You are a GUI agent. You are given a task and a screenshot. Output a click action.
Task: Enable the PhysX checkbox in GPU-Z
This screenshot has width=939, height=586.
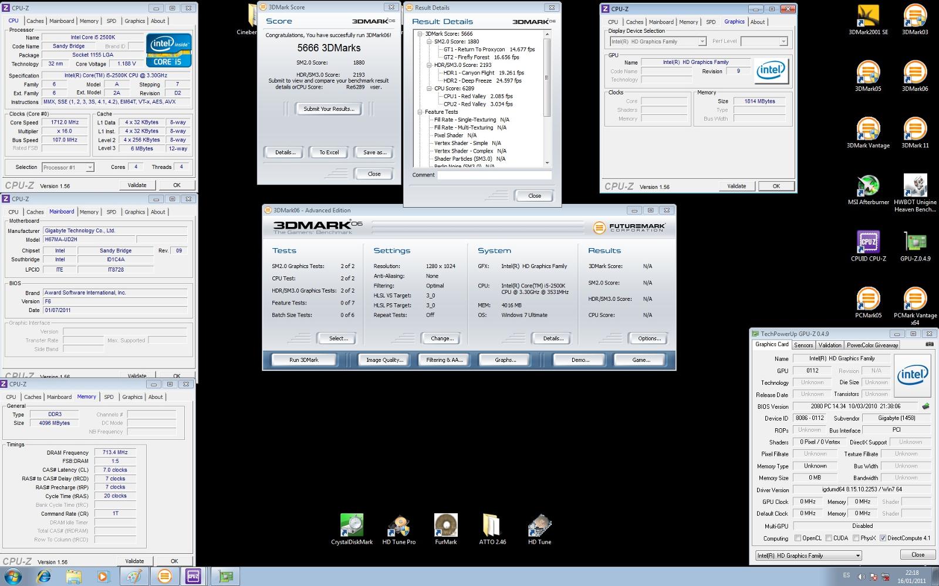856,538
